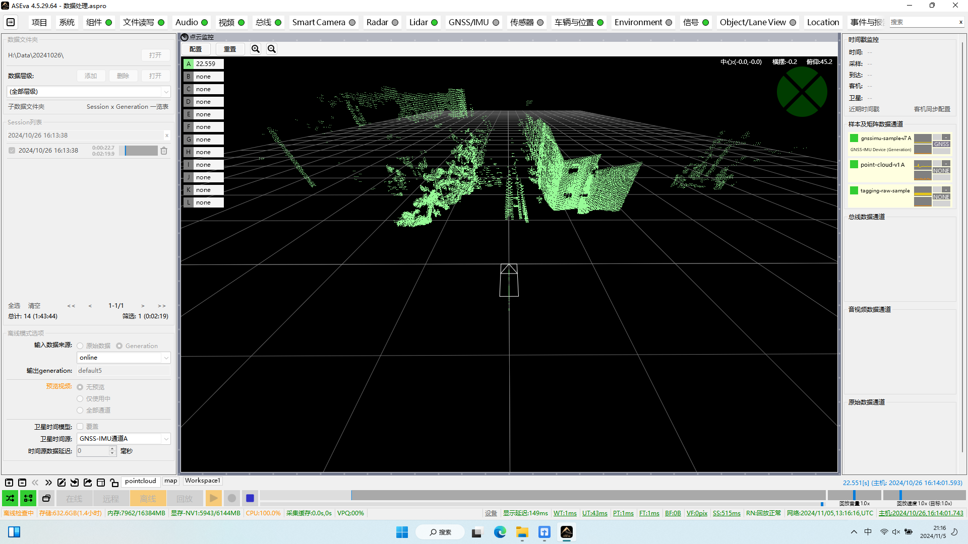The image size is (968, 544).
Task: Click 打开 button next to data folder path
Action: pyautogui.click(x=155, y=55)
